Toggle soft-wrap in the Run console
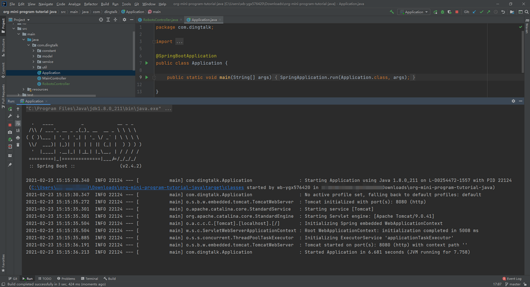This screenshot has height=287, width=530. [x=18, y=124]
